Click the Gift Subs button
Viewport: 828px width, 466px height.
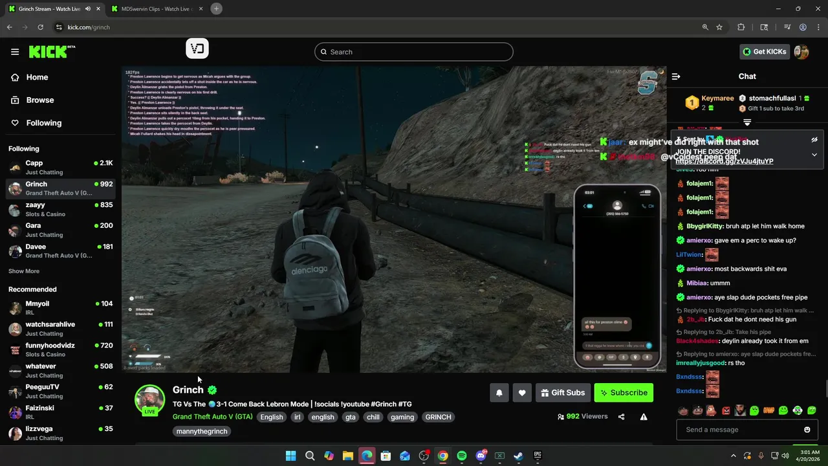[563, 392]
